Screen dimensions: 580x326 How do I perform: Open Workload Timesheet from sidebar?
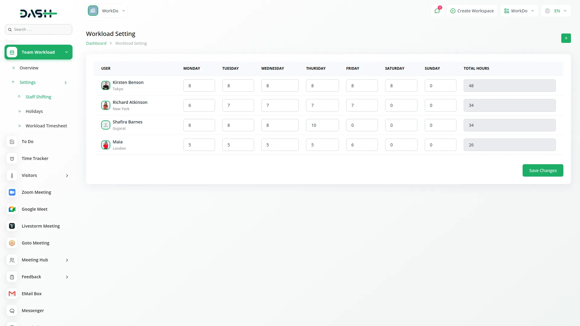click(46, 126)
